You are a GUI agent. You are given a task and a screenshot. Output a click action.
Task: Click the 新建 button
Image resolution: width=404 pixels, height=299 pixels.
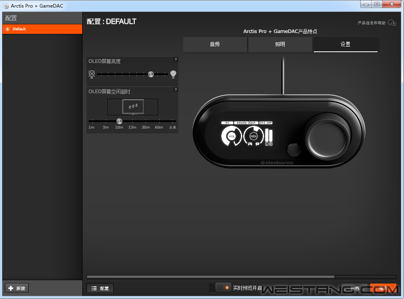coord(17,288)
